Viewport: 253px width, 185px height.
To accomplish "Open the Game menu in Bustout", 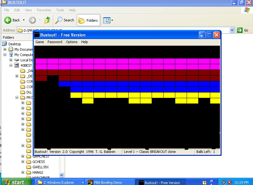I will (40, 42).
